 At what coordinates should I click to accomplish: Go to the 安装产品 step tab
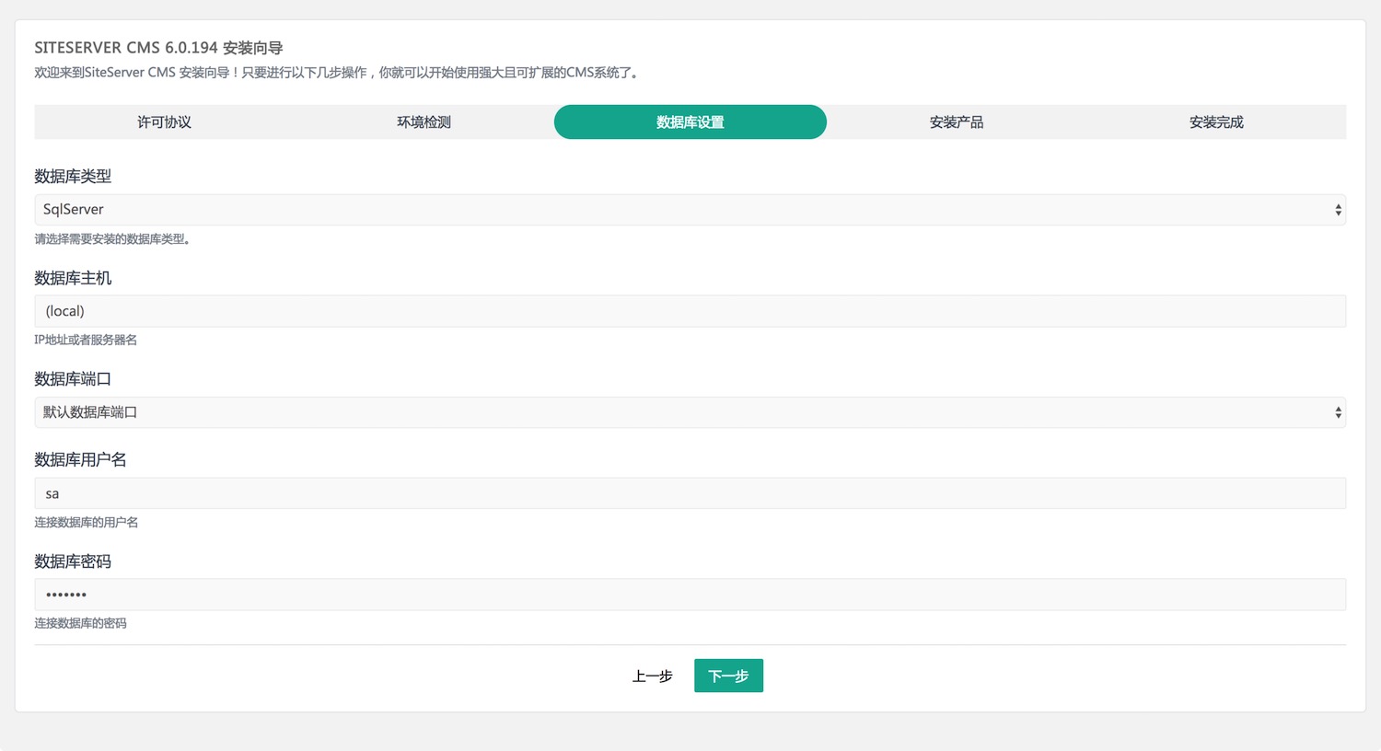[x=956, y=122]
